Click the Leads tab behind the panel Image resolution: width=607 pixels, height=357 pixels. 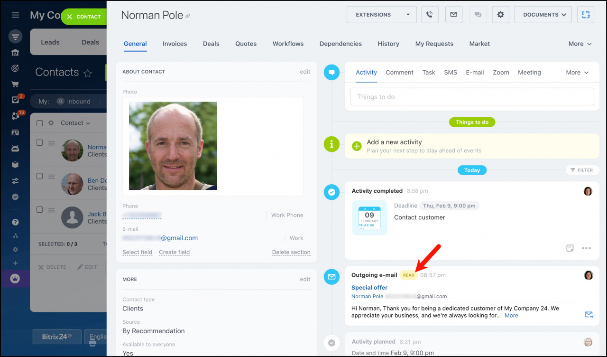(x=50, y=42)
